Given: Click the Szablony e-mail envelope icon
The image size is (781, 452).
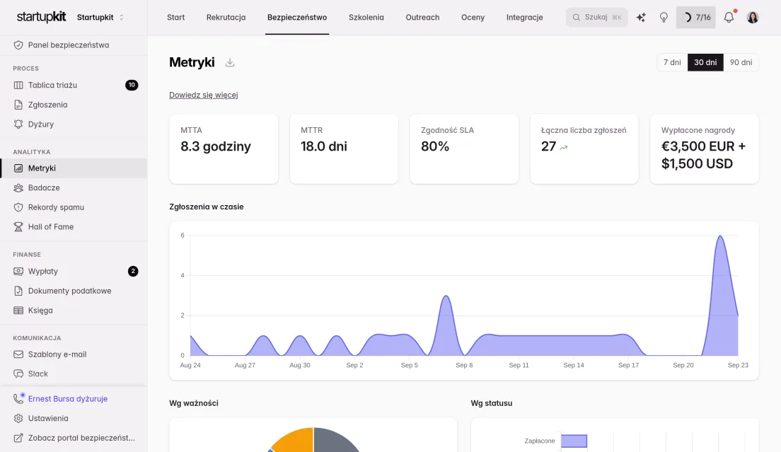Looking at the screenshot, I should coord(18,354).
